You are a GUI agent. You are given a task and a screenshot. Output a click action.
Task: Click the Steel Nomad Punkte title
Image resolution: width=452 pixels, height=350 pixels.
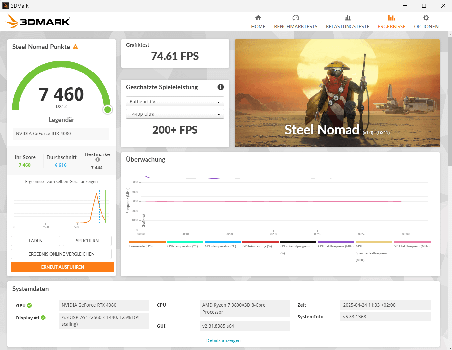pos(41,47)
